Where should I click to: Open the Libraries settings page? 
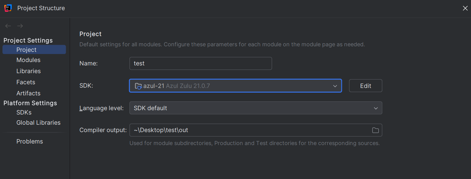(28, 71)
